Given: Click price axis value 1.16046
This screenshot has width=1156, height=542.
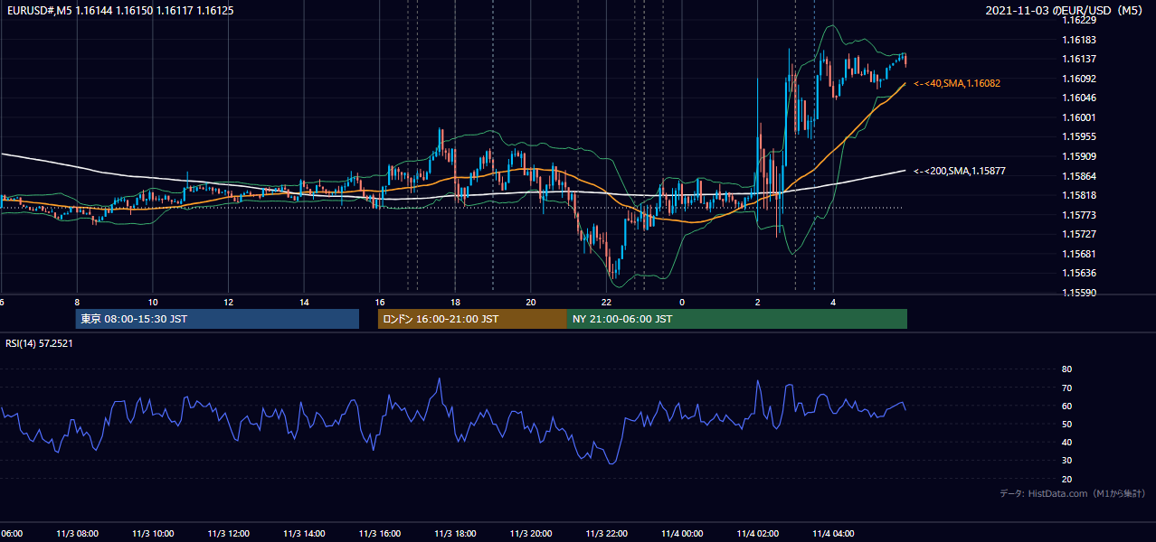Looking at the screenshot, I should tap(1078, 98).
